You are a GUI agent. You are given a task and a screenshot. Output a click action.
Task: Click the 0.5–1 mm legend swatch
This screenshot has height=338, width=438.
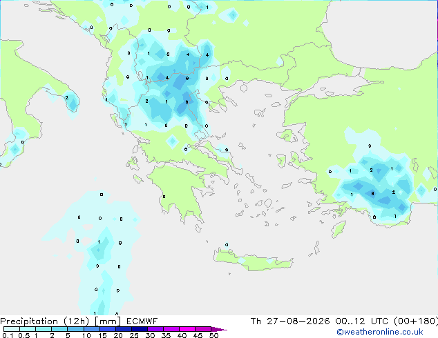coord(28,329)
